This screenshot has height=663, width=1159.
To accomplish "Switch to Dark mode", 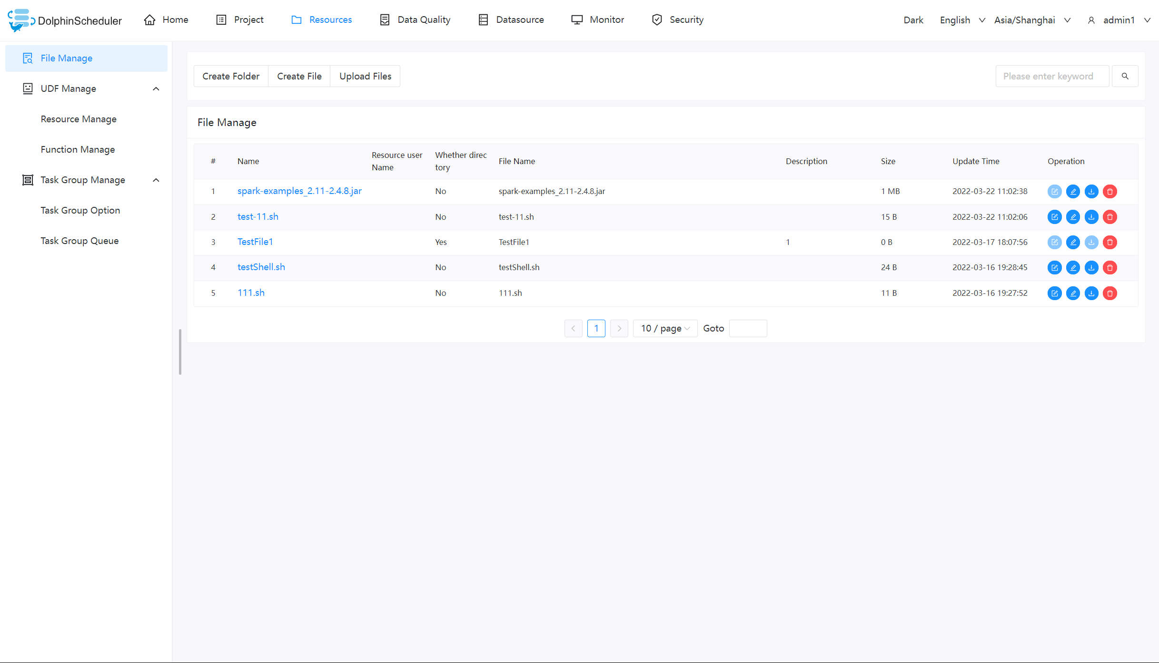I will pos(913,20).
